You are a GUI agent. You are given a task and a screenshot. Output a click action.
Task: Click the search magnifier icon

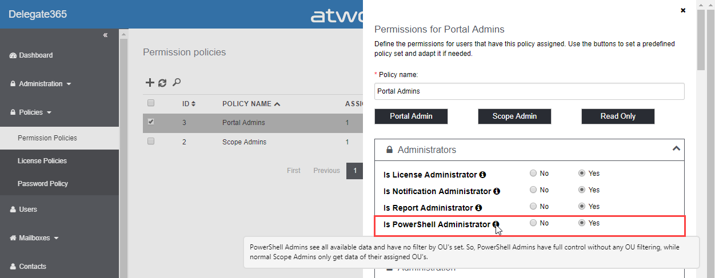point(177,83)
